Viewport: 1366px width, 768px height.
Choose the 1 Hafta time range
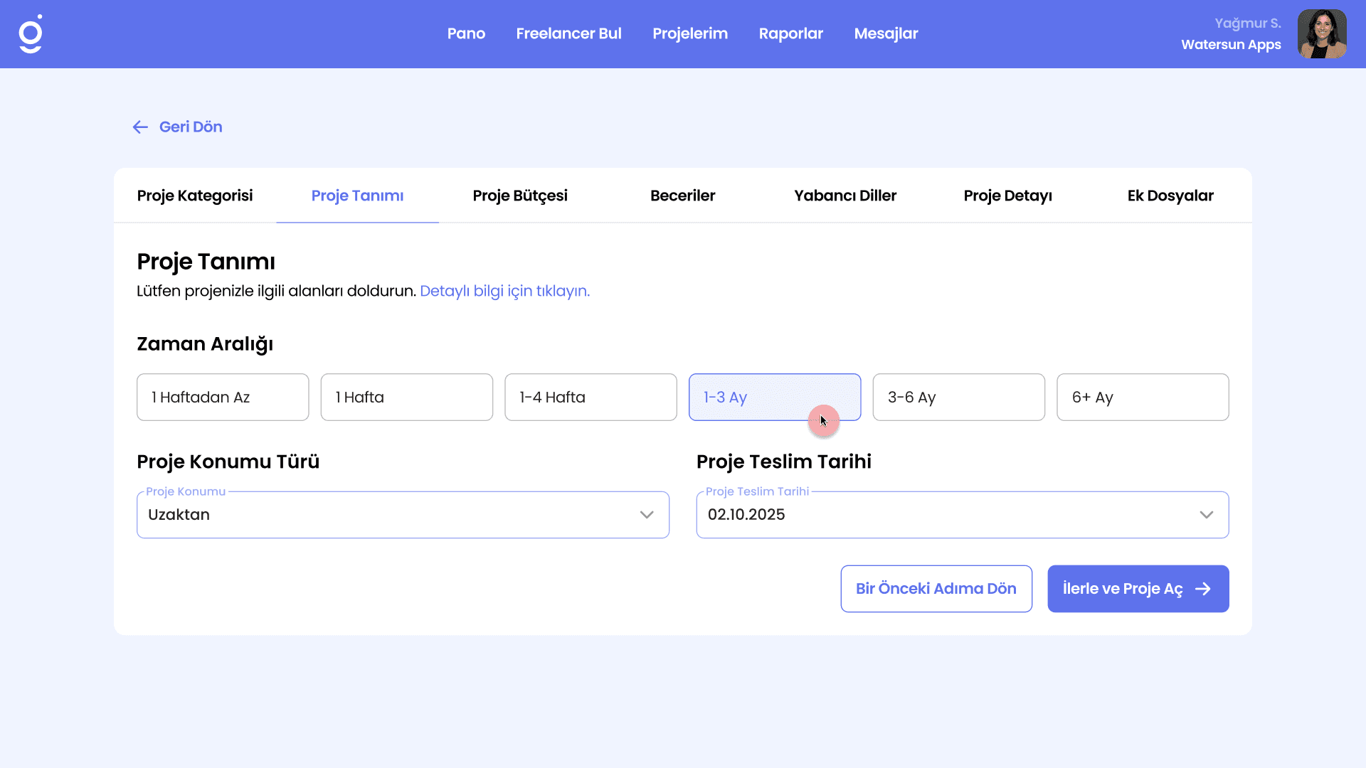point(406,398)
